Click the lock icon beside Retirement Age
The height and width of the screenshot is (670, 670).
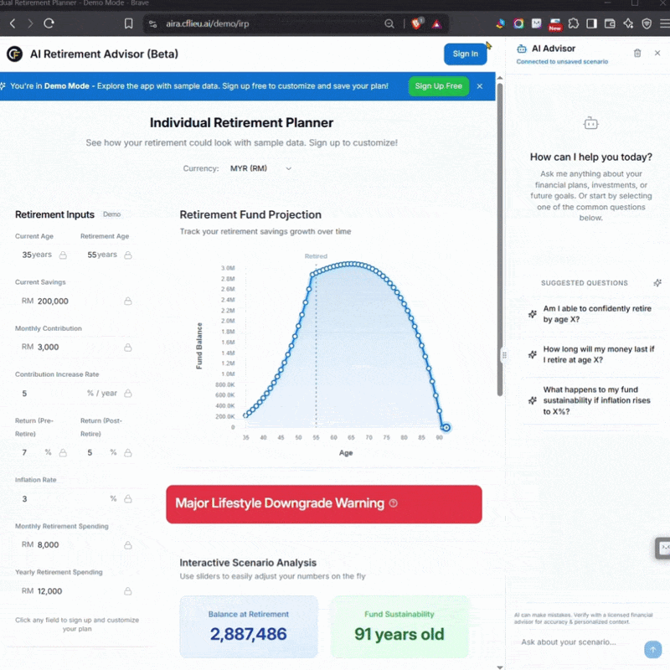[x=128, y=255]
